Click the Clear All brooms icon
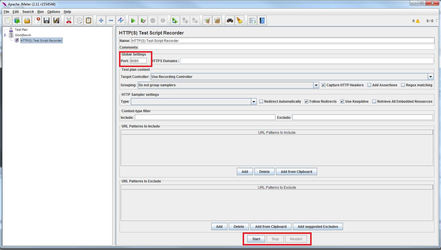This screenshot has height=250, width=441. tap(217, 20)
